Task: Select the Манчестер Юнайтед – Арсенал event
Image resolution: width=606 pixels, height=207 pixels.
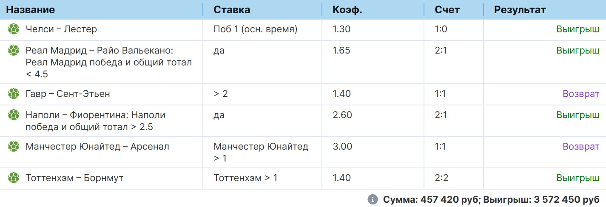Action: pyautogui.click(x=97, y=147)
